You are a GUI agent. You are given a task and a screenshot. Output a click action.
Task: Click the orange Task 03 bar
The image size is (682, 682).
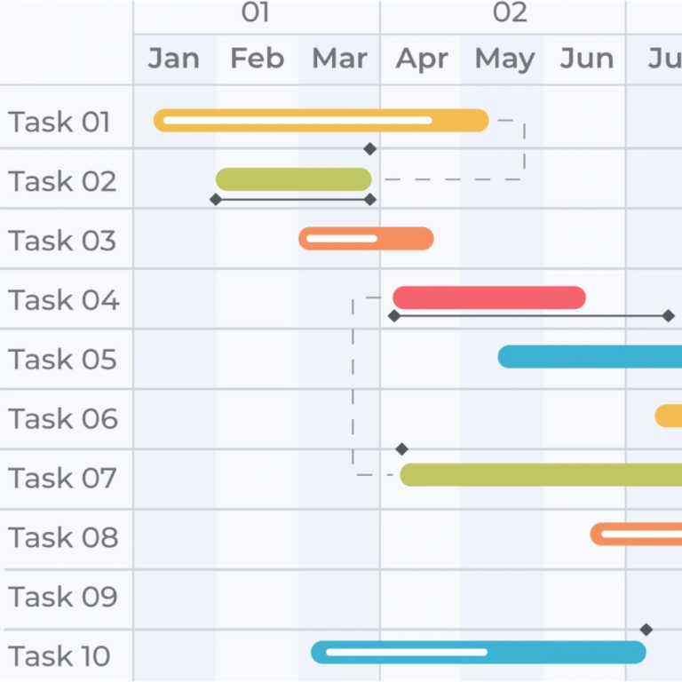[x=366, y=238]
